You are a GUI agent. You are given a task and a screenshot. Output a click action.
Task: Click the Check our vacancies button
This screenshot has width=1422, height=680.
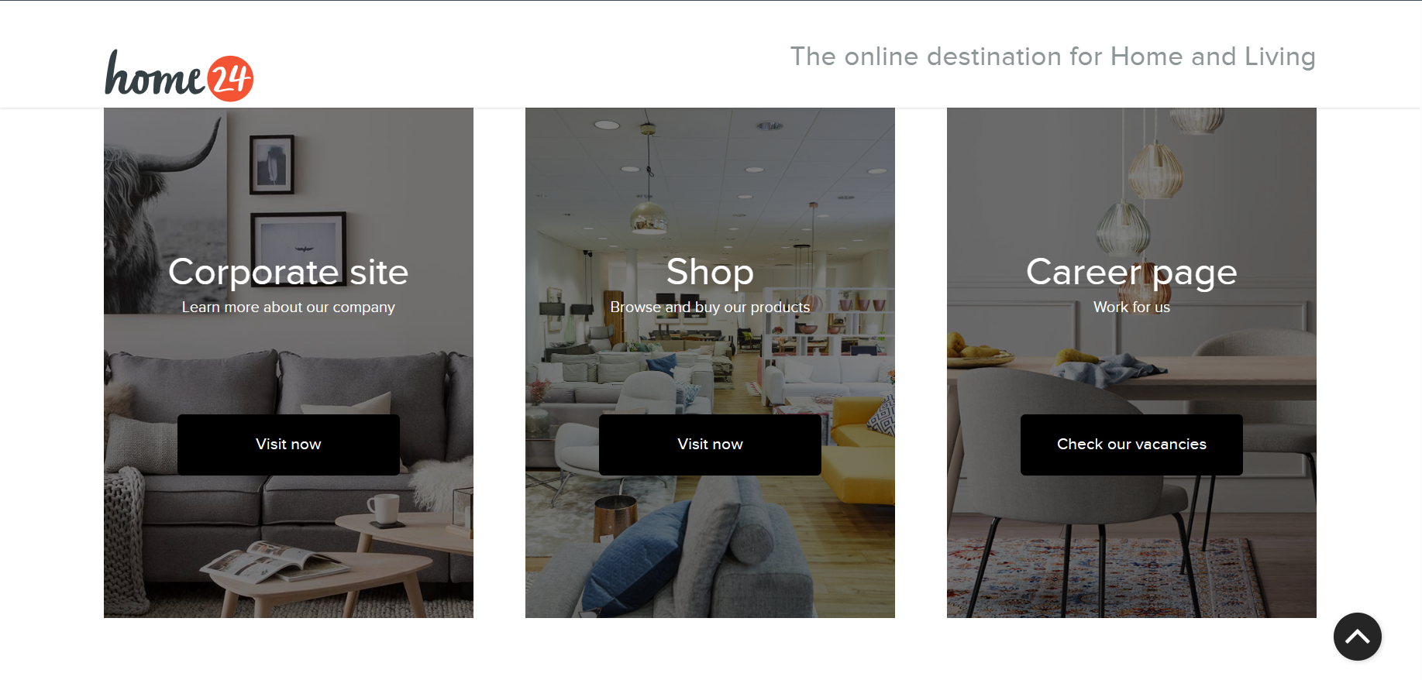click(1131, 445)
